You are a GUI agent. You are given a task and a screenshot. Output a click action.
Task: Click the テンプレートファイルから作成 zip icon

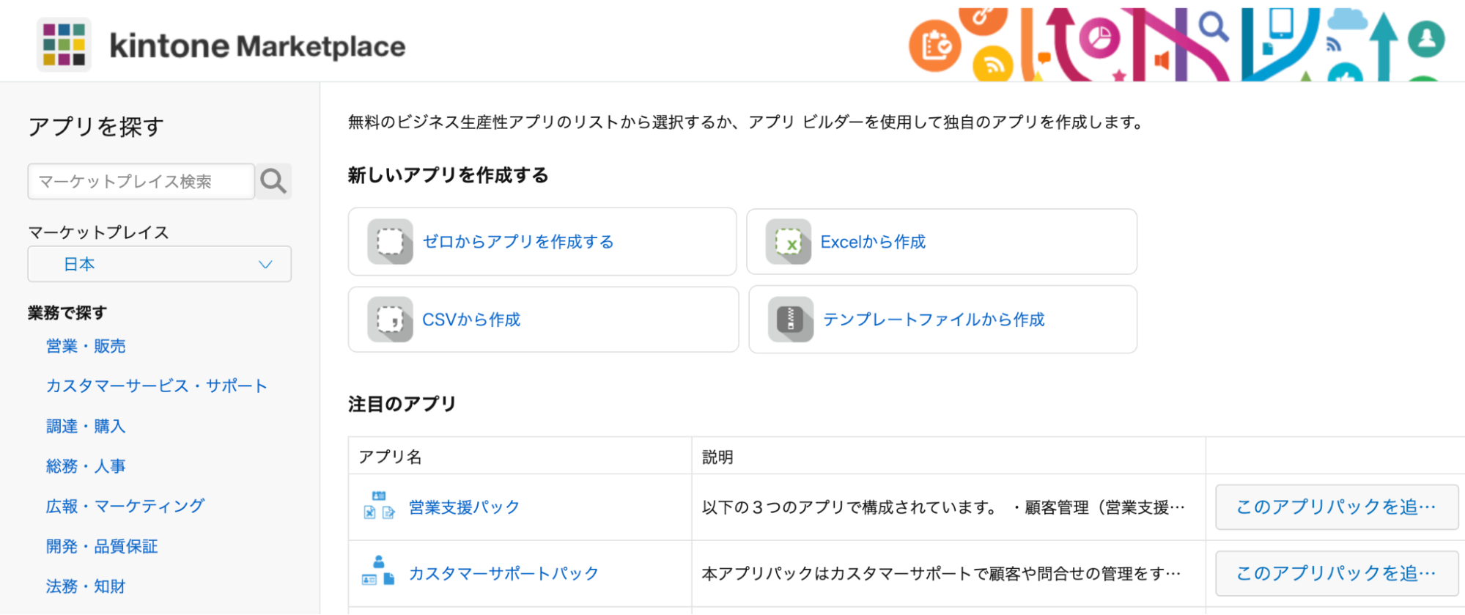(x=791, y=319)
